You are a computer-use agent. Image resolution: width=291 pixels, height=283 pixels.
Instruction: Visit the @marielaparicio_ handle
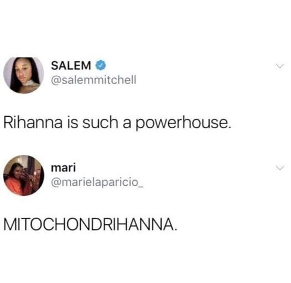97,182
